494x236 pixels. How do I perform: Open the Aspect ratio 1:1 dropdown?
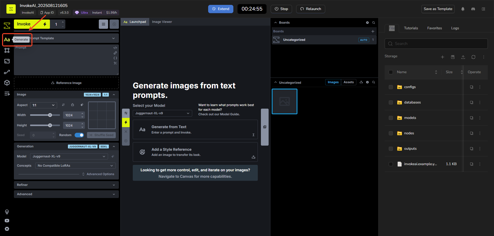[43, 105]
